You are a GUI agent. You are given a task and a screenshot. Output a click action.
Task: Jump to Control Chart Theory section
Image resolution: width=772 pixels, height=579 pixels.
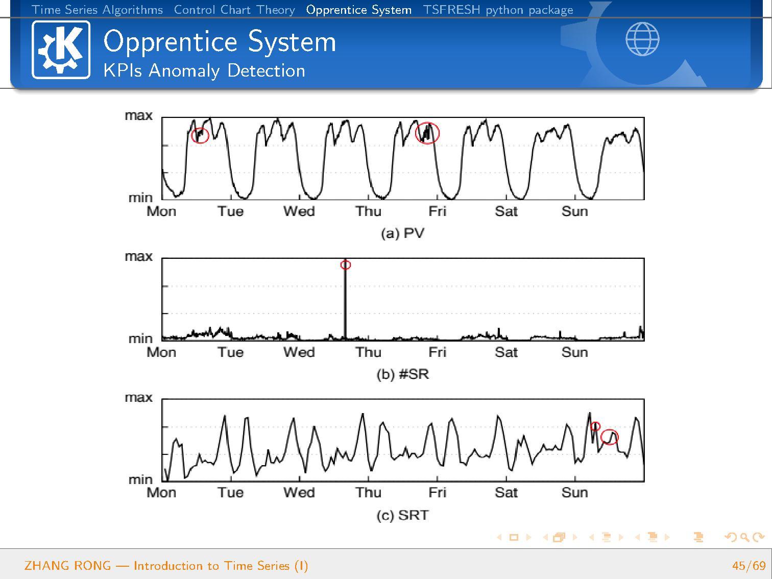[x=234, y=10]
